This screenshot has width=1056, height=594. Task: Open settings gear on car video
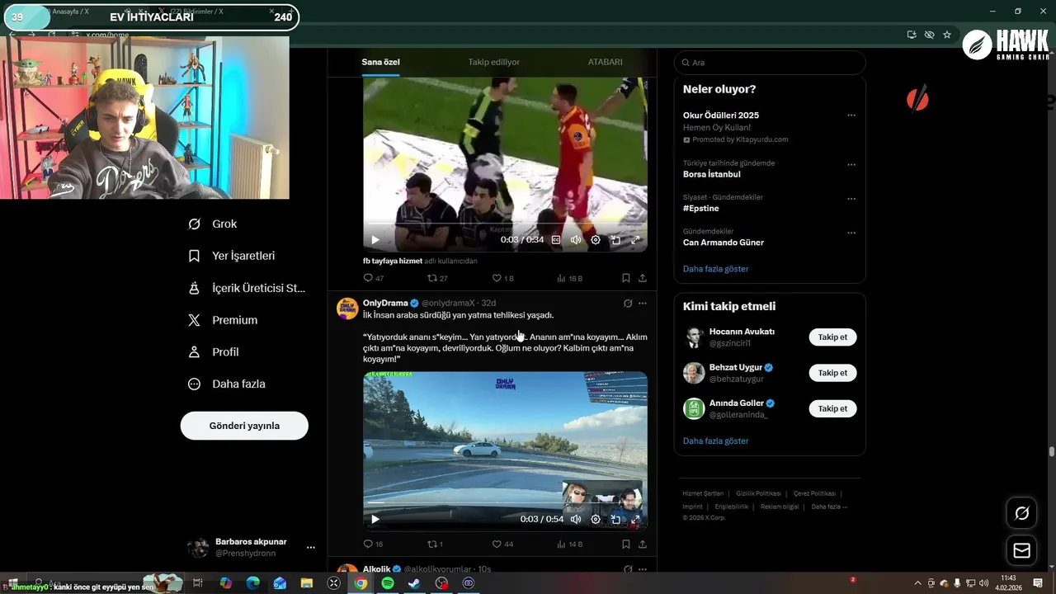[x=596, y=519]
